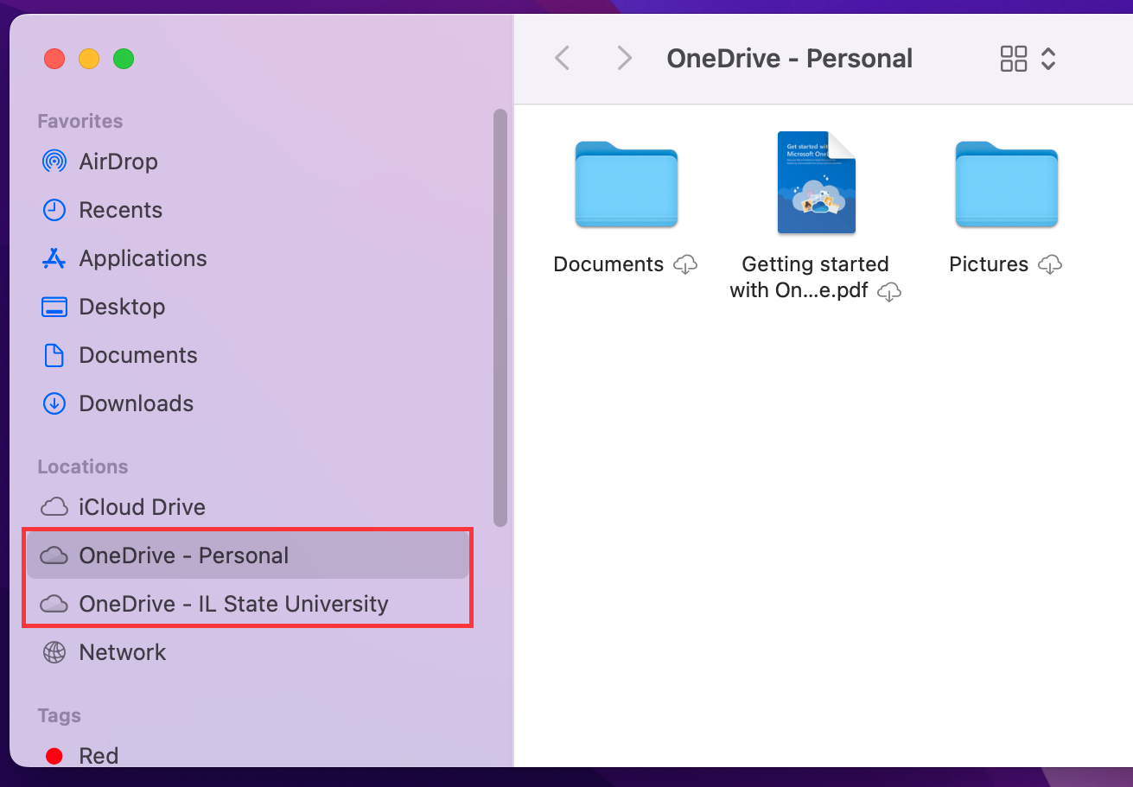Image resolution: width=1133 pixels, height=787 pixels.
Task: Open AirDrop from the sidebar
Action: tap(118, 162)
